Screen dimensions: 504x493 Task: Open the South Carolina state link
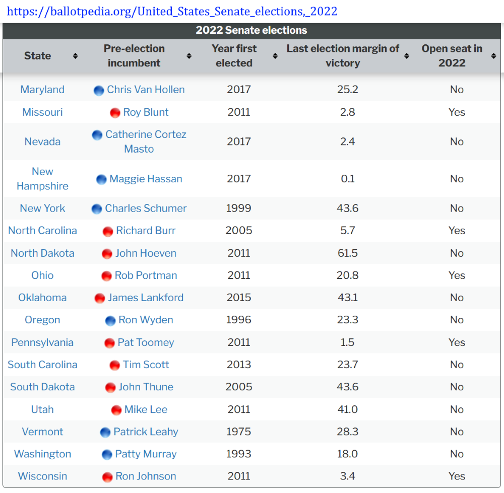[42, 365]
